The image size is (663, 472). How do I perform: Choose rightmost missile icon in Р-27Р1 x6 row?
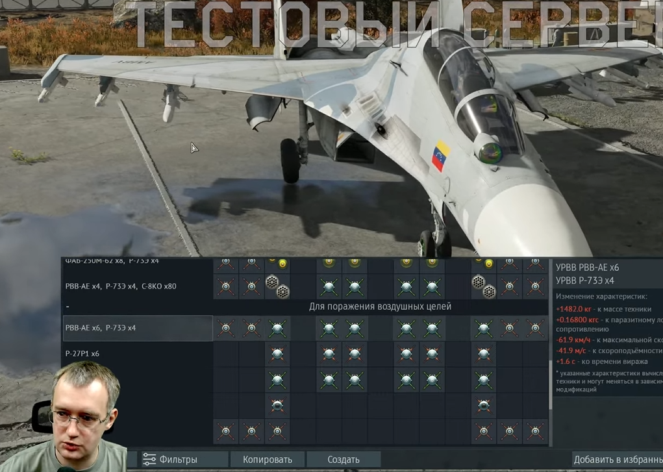(484, 354)
